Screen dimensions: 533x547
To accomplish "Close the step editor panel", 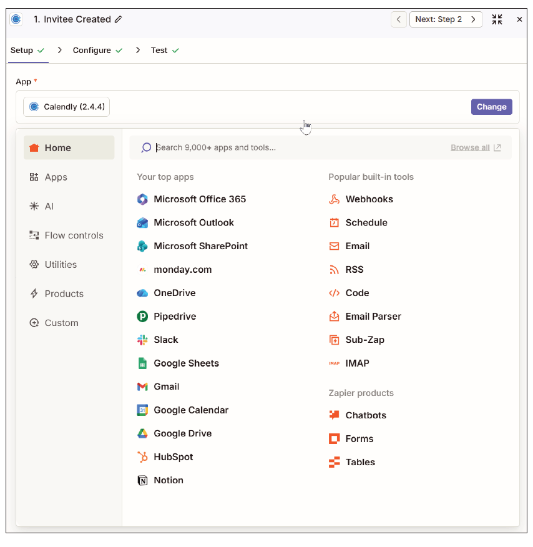I will (x=519, y=19).
